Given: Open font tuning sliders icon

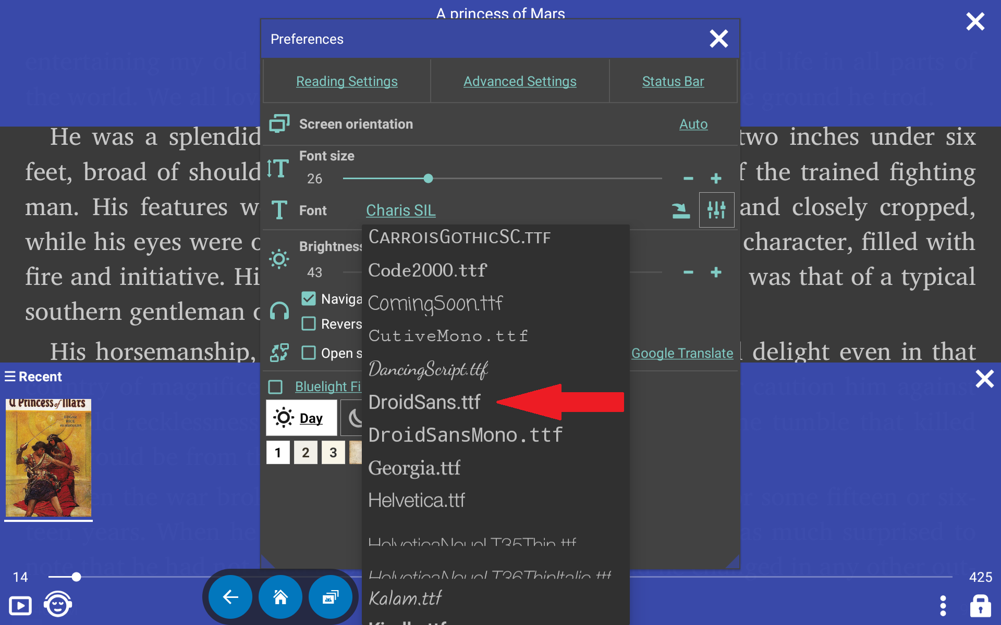Looking at the screenshot, I should [x=716, y=210].
